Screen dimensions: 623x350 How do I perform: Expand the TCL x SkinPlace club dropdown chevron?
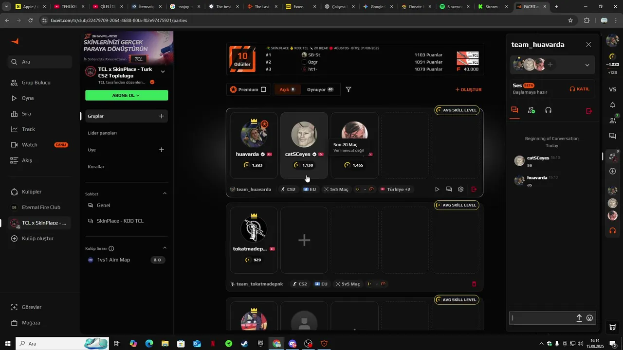tap(163, 71)
